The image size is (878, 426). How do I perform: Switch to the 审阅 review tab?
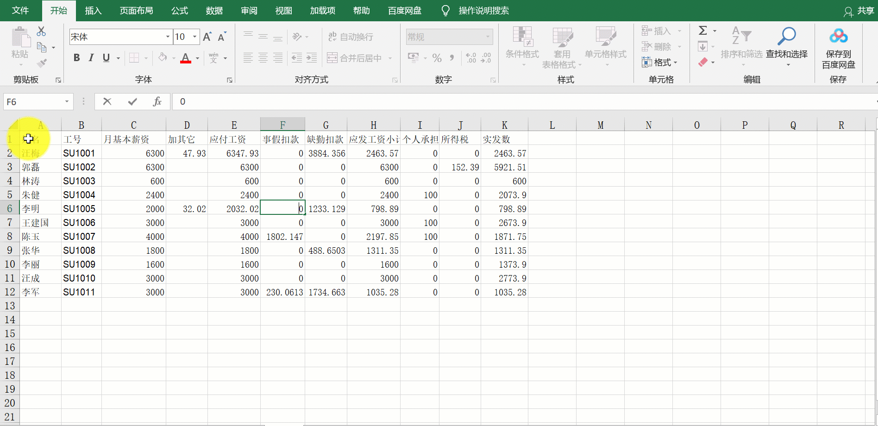pyautogui.click(x=249, y=11)
